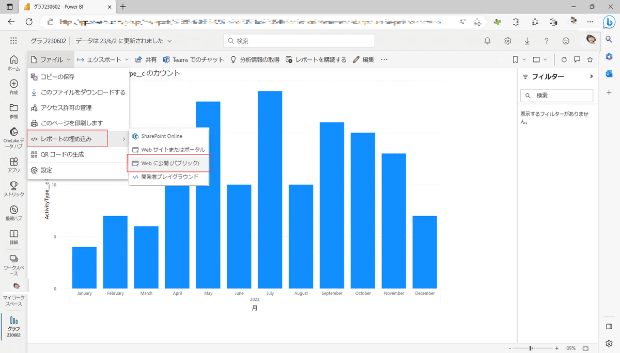Viewport: 620px width, 353px height.
Task: Open notifications bell icon
Action: point(487,41)
